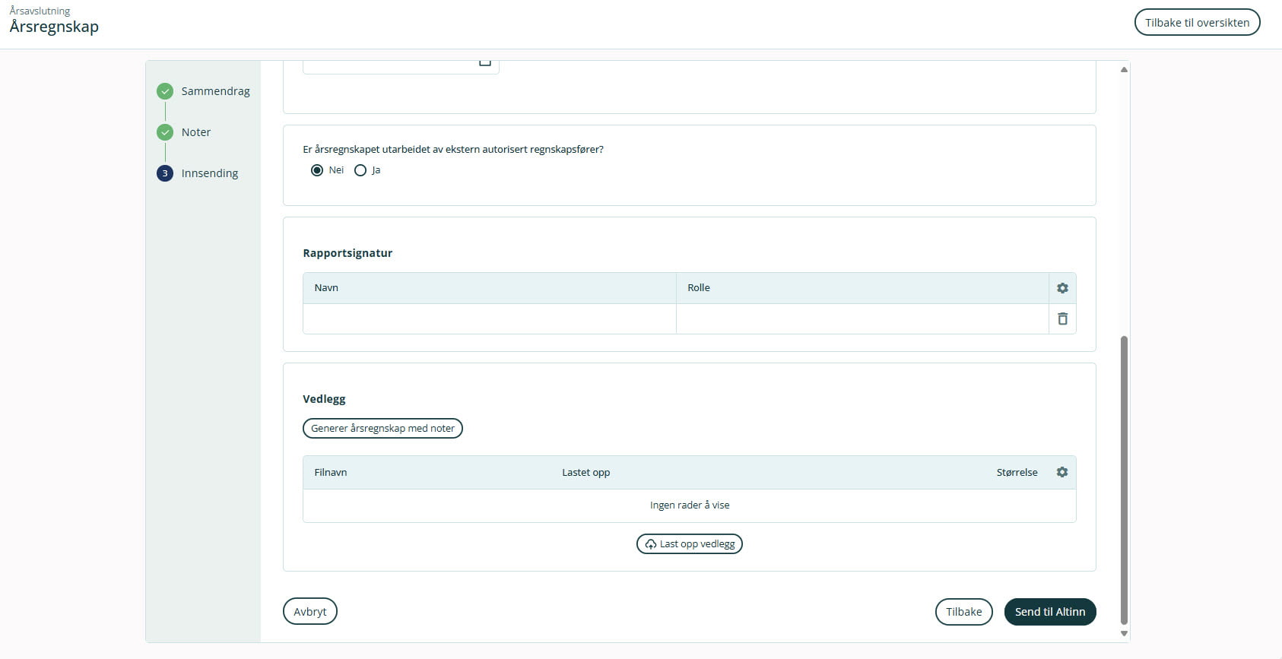Viewport: 1282px width, 659px height.
Task: Click the Innsending step number 3 badge
Action: point(165,173)
